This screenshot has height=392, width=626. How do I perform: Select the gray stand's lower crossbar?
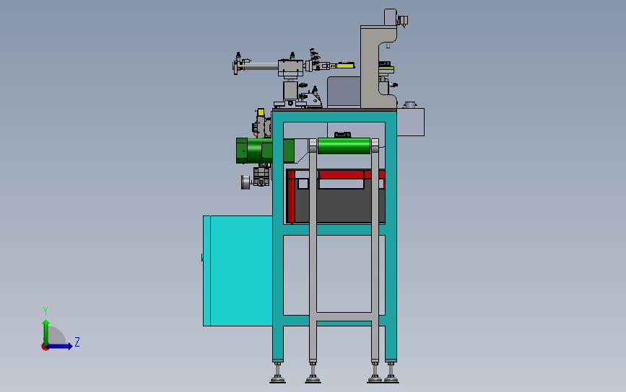344,317
